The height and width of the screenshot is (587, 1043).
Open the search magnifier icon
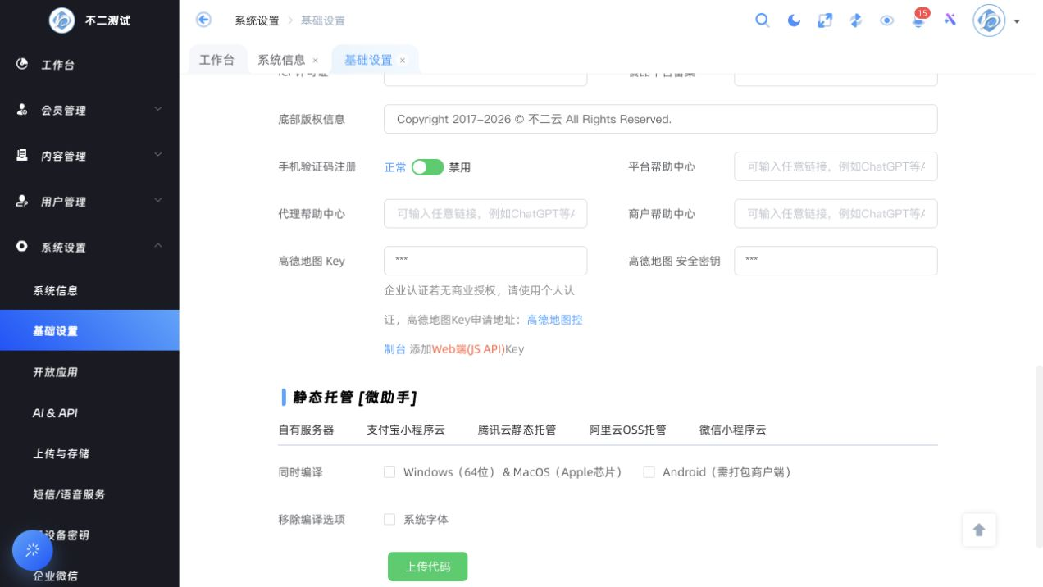763,20
